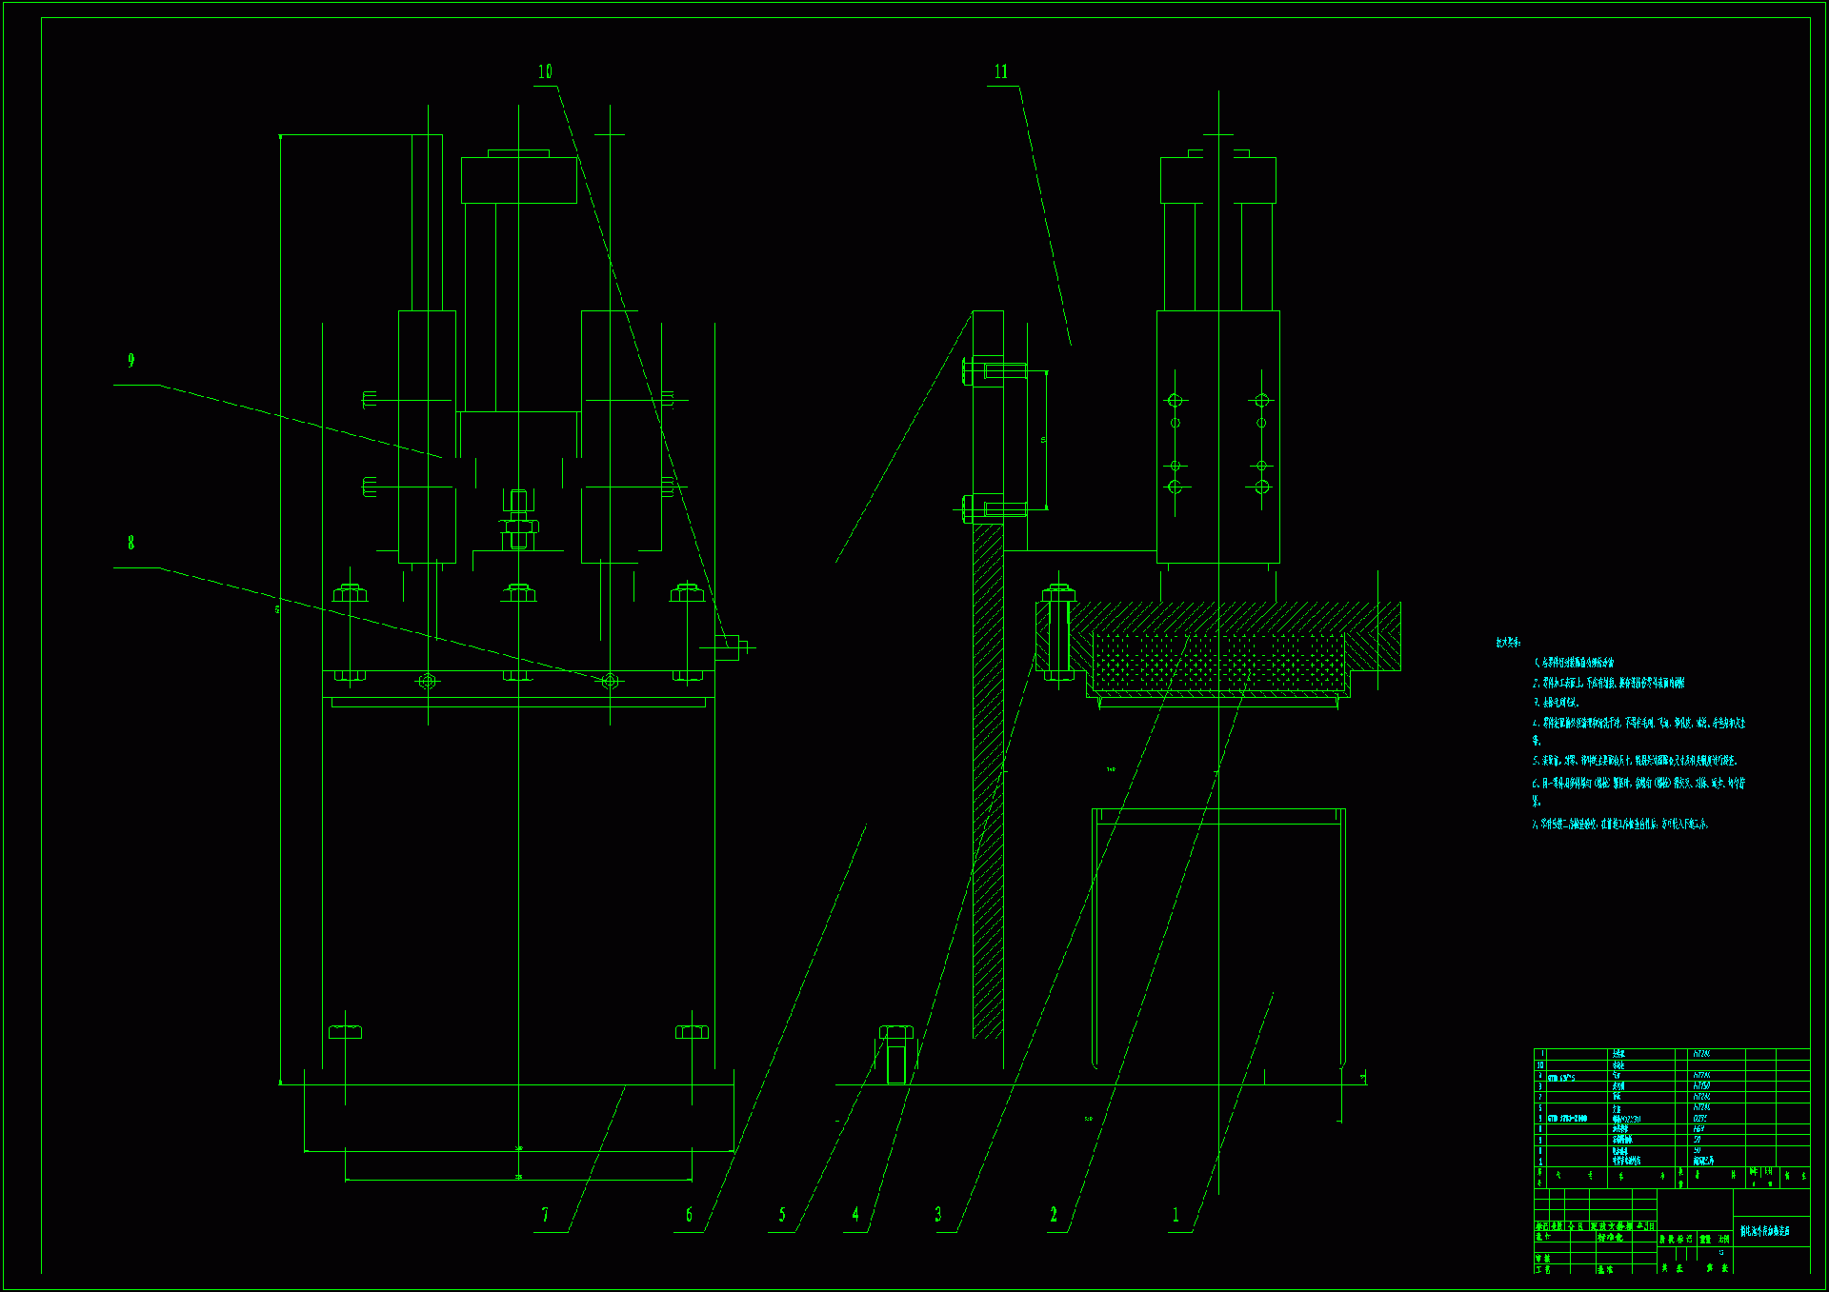Click callout number 6 at bottom
The height and width of the screenshot is (1292, 1829).
click(689, 1215)
